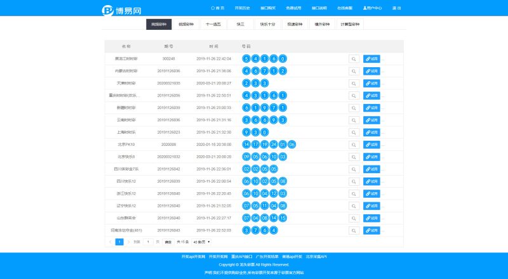
Task: Click blue trial button in 21:36:06 row
Action: [x=371, y=71]
